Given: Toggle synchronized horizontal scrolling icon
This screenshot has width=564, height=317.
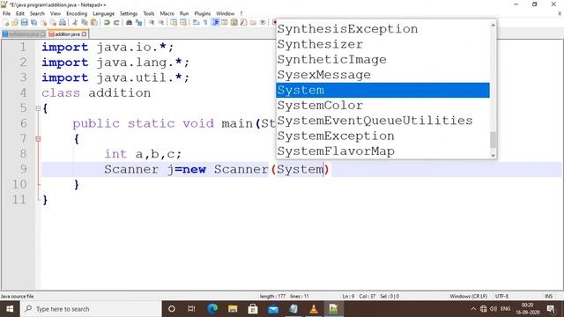Looking at the screenshot, I should tap(183, 22).
